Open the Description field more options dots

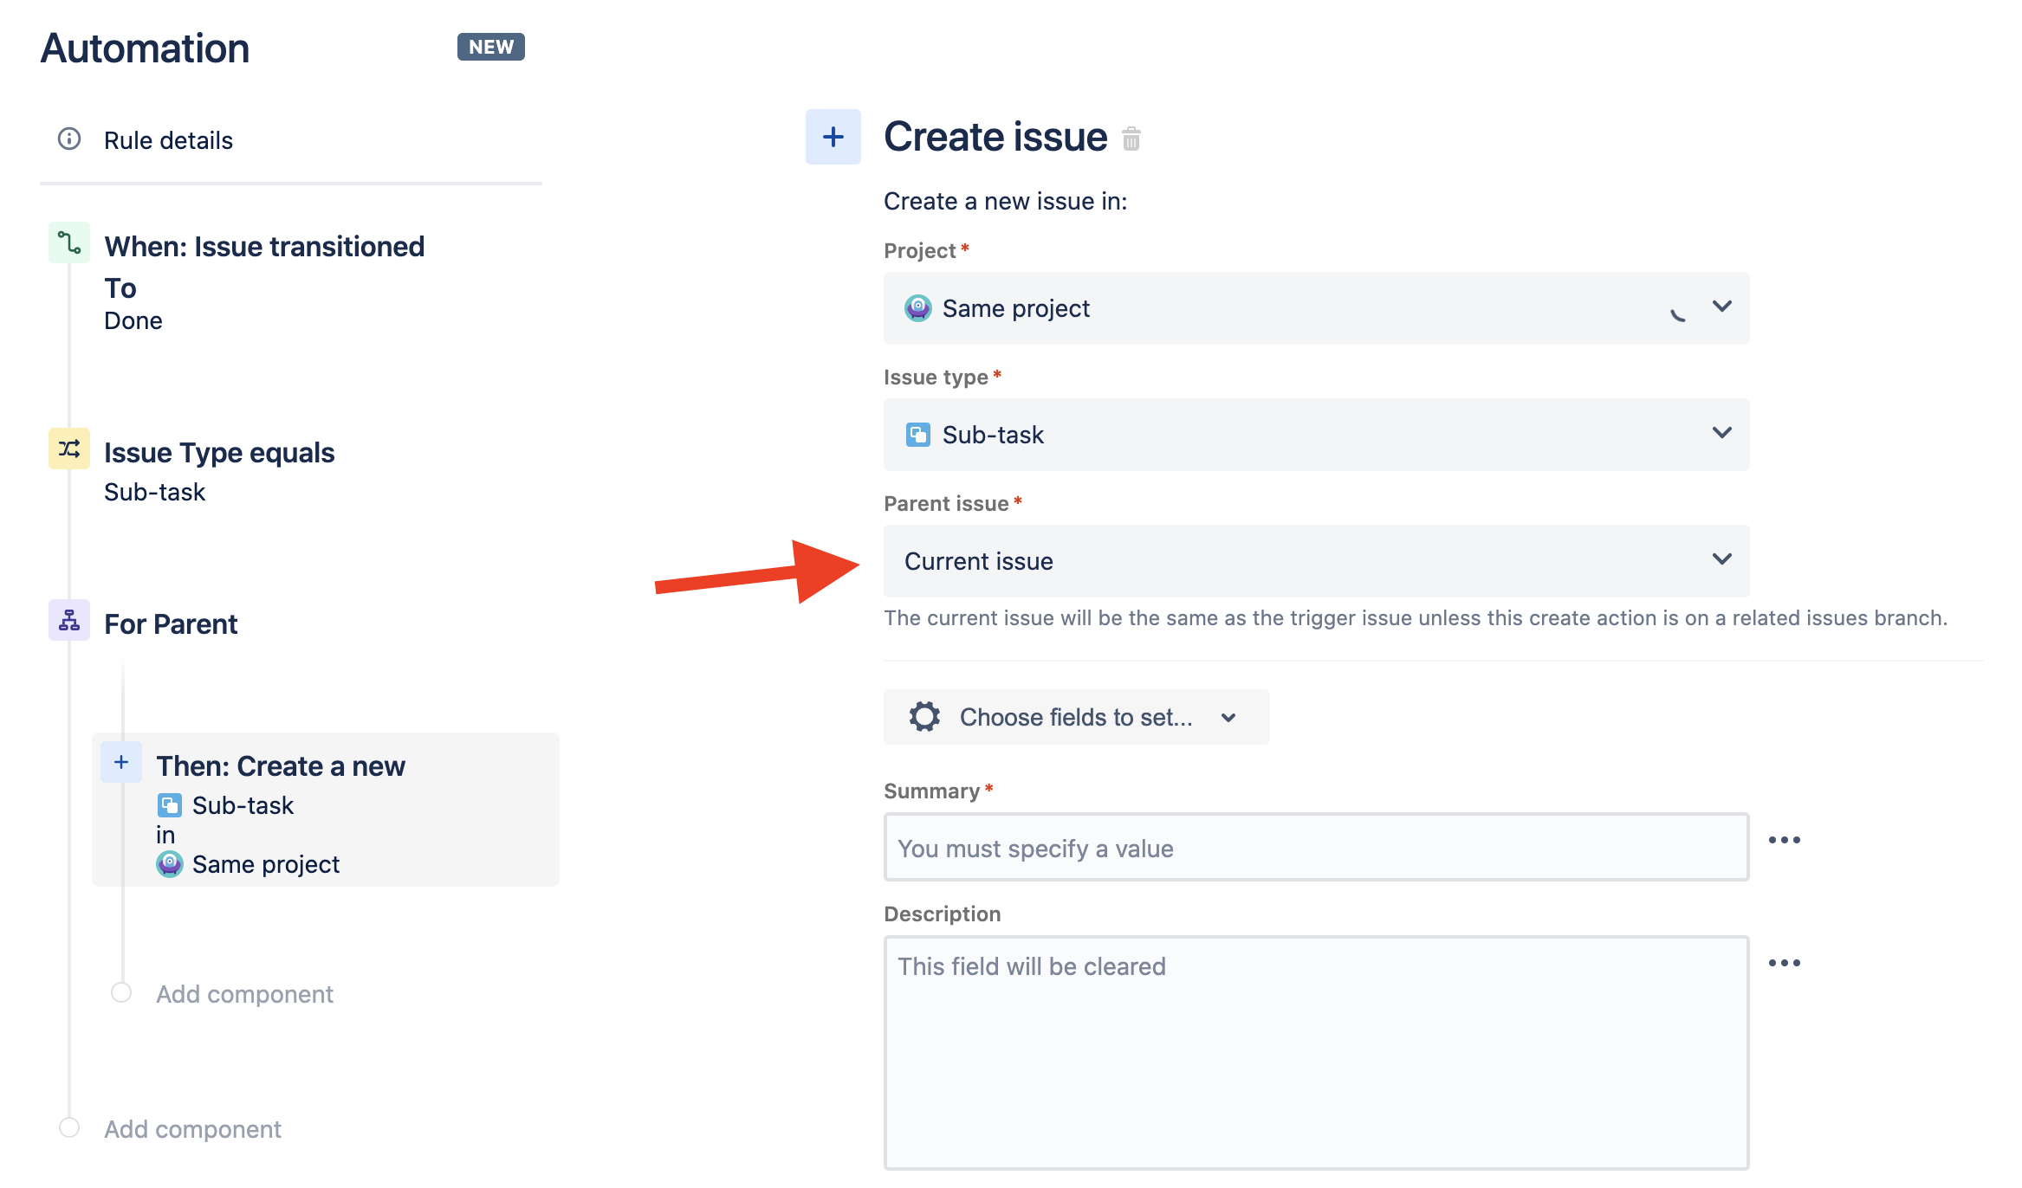tap(1785, 963)
